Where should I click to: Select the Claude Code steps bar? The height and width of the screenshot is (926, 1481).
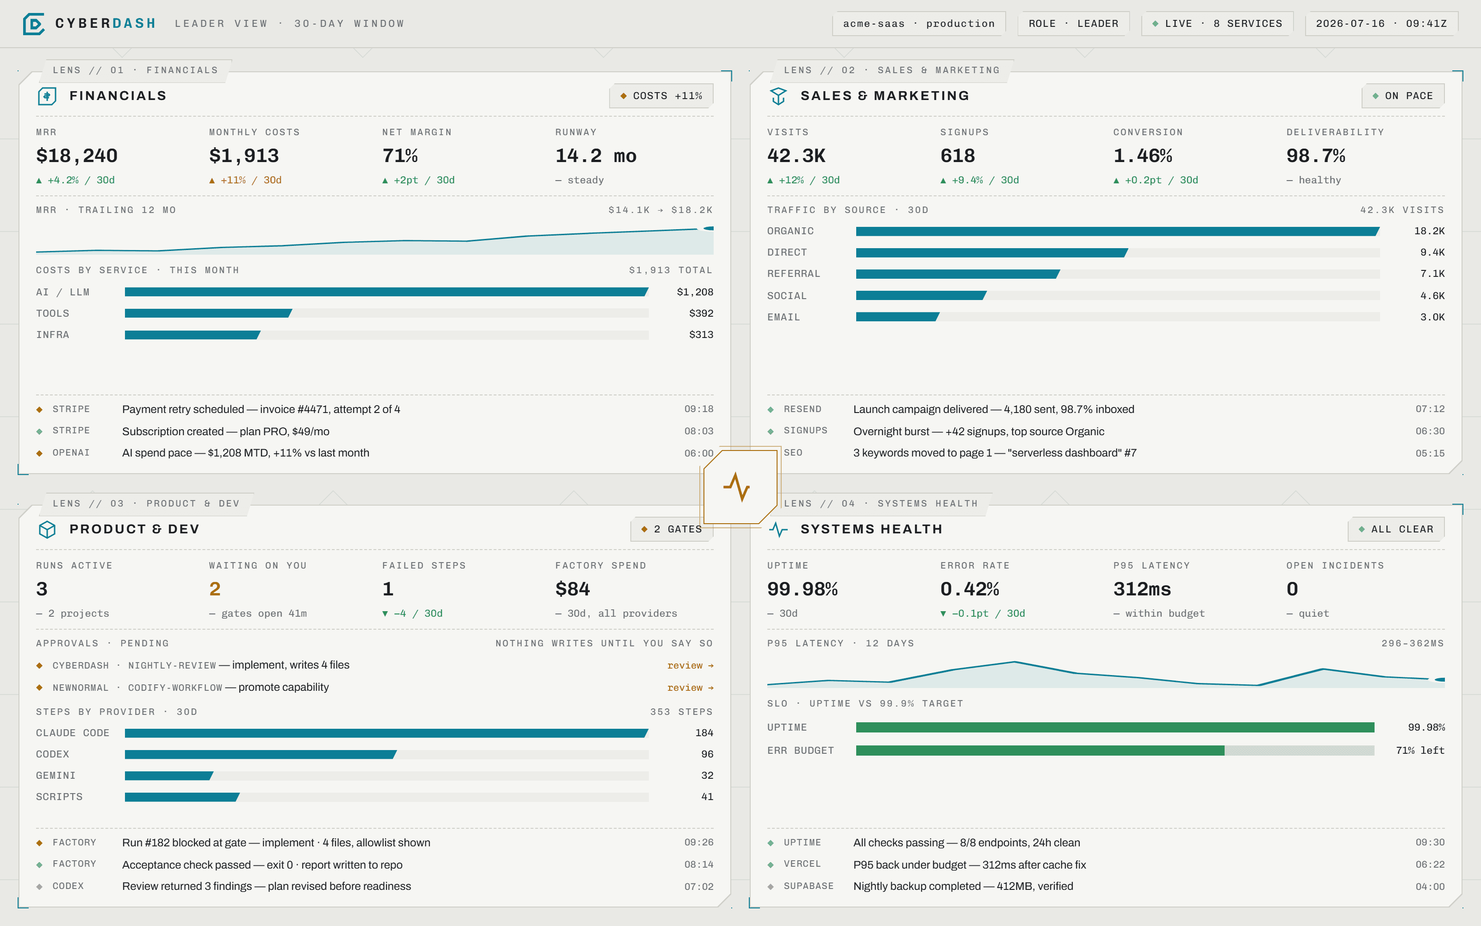click(386, 733)
